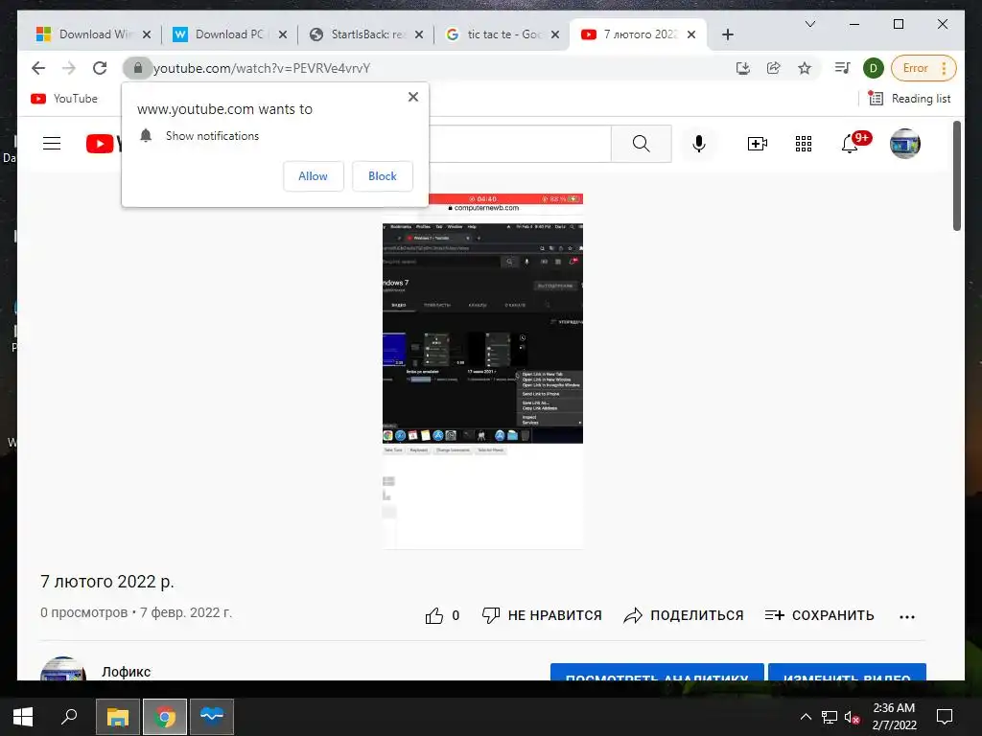Click the create video camera icon
This screenshot has height=736, width=982.
(758, 144)
